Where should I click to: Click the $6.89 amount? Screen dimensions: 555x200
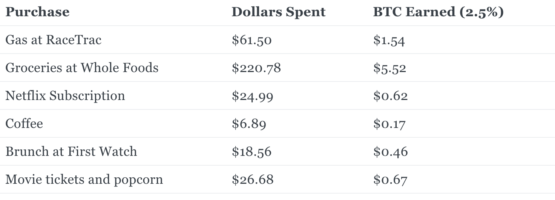(249, 124)
